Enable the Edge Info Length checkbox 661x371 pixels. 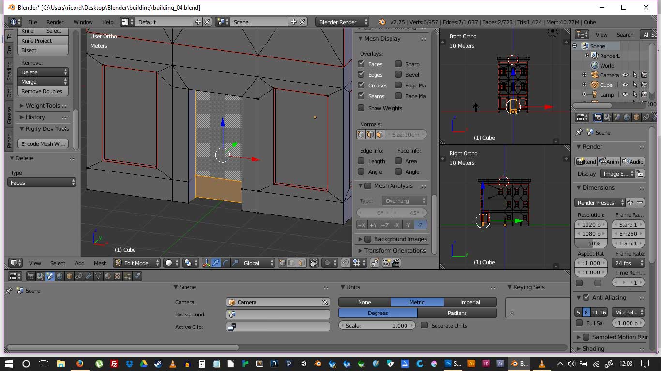361,161
